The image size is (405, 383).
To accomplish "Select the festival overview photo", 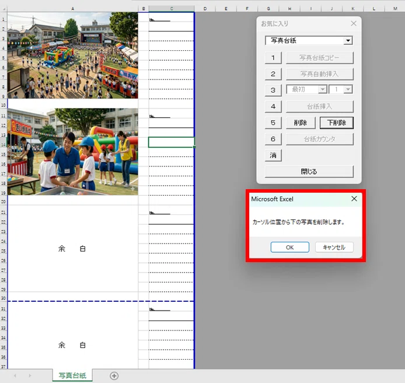I will 72,55.
